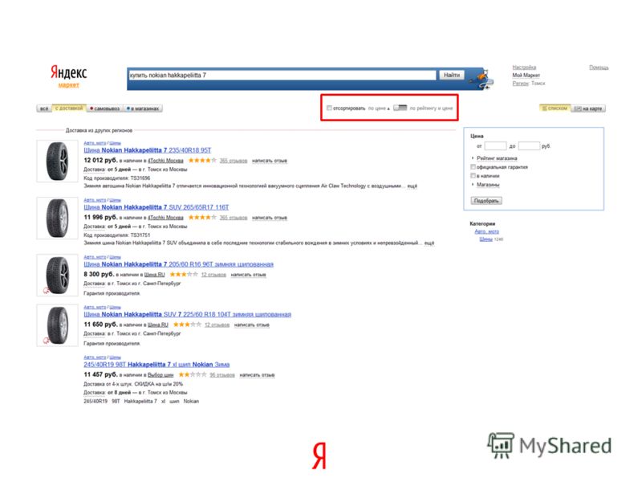Switch to the все tab

click(x=44, y=108)
